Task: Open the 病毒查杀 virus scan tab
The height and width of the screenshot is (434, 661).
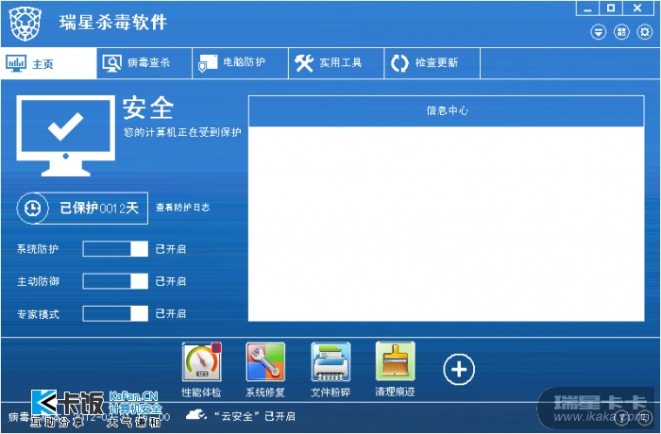Action: click(x=144, y=63)
